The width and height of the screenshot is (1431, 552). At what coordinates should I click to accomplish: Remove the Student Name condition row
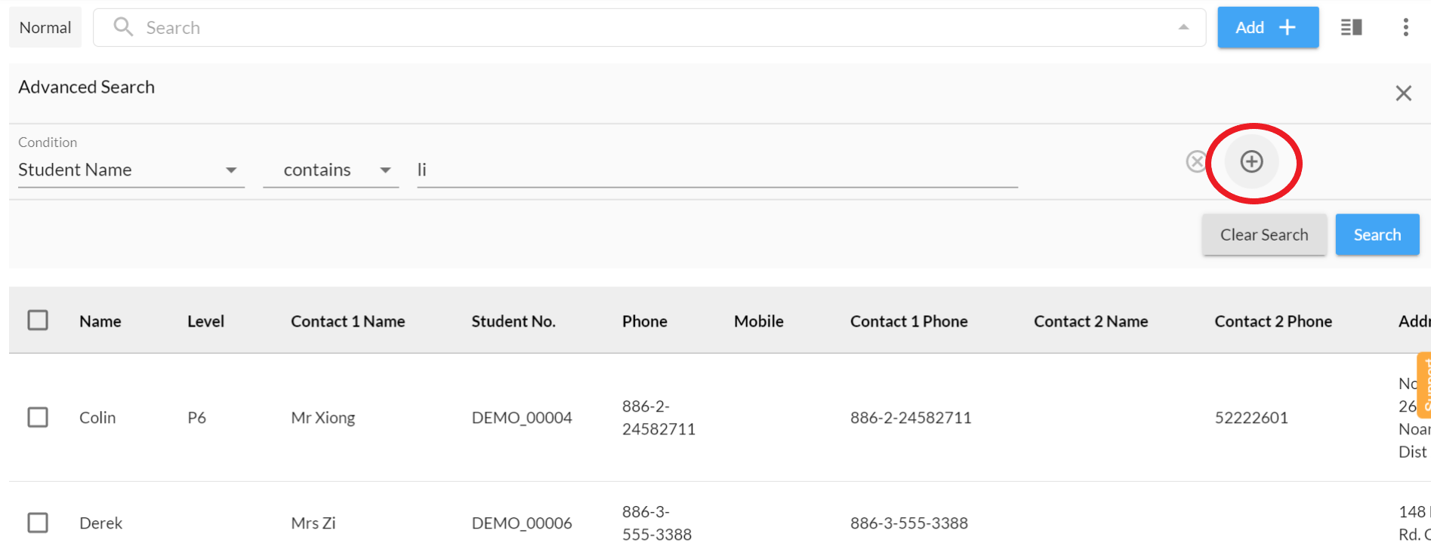(1196, 161)
